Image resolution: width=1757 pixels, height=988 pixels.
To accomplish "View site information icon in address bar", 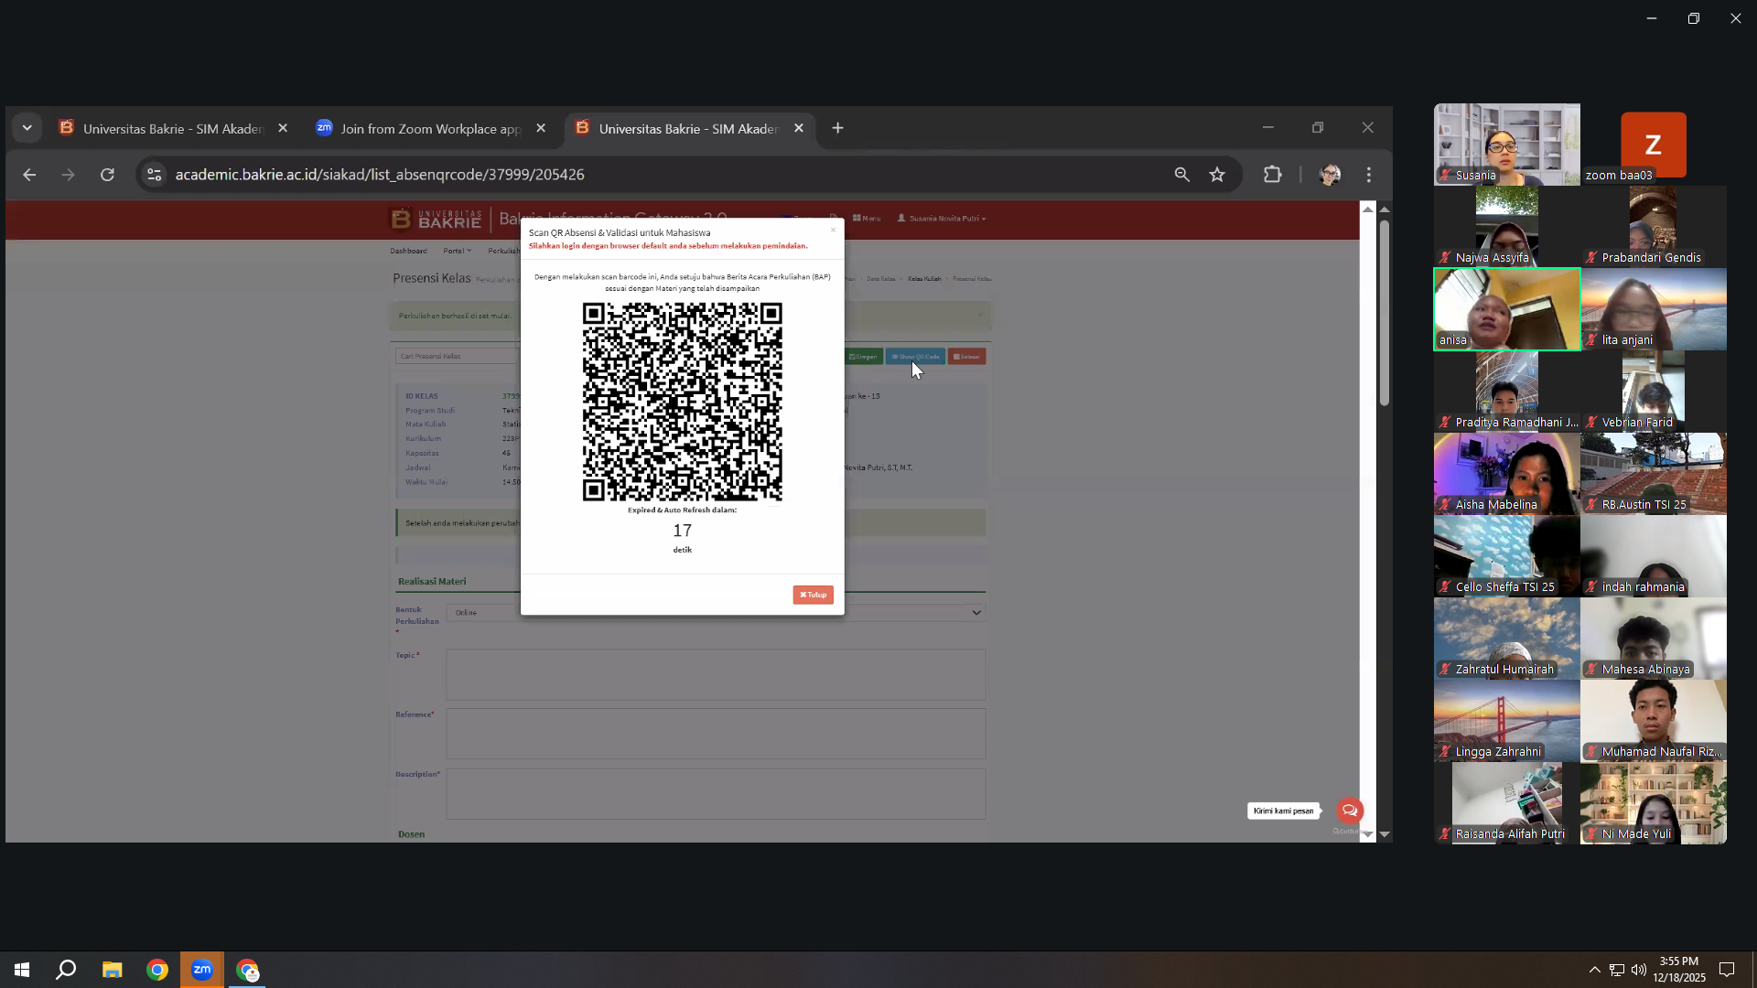I will 154,175.
